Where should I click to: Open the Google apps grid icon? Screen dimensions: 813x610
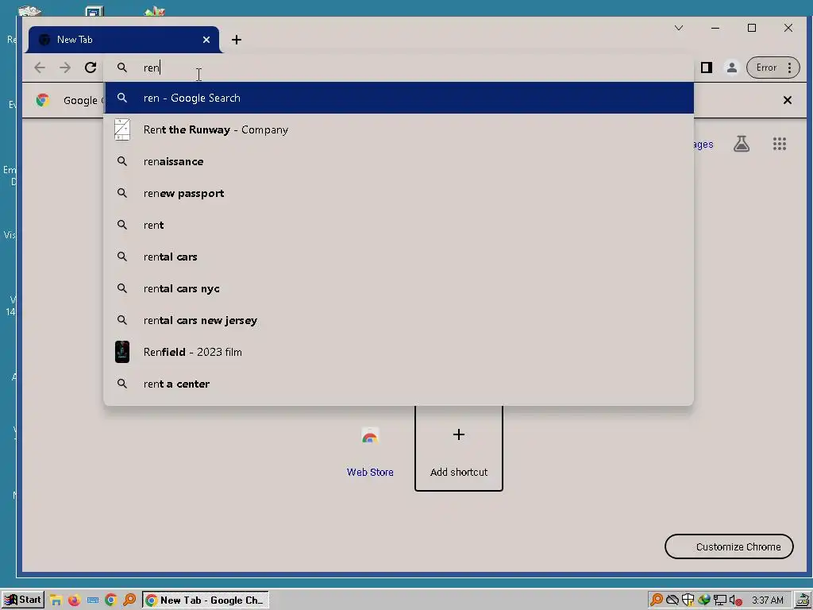[780, 144]
